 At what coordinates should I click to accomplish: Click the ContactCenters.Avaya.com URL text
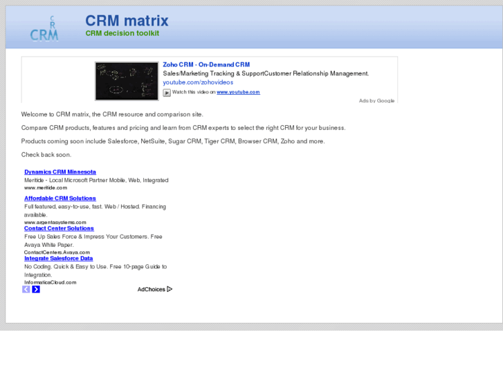(x=57, y=252)
